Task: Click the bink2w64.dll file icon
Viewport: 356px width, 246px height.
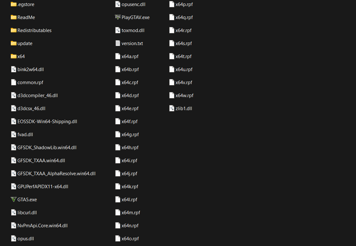Action: pos(14,70)
